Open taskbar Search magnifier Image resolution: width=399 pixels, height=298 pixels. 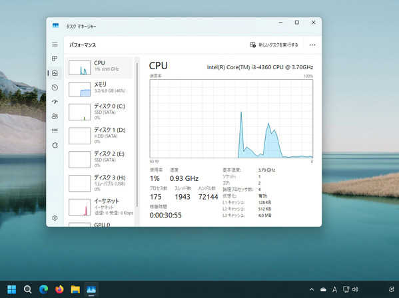(x=27, y=289)
